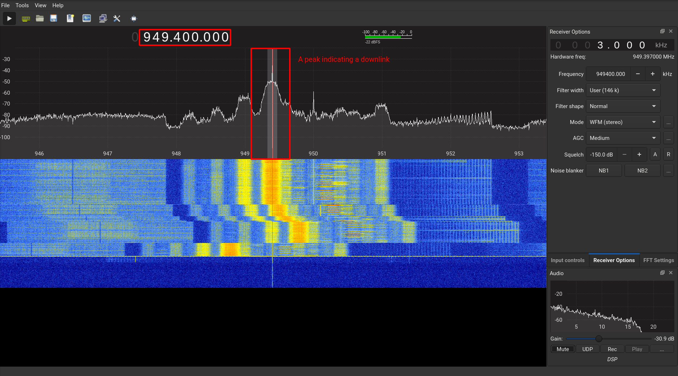Click the remote control network computers icon
Viewport: 678px width, 376px height.
point(103,18)
